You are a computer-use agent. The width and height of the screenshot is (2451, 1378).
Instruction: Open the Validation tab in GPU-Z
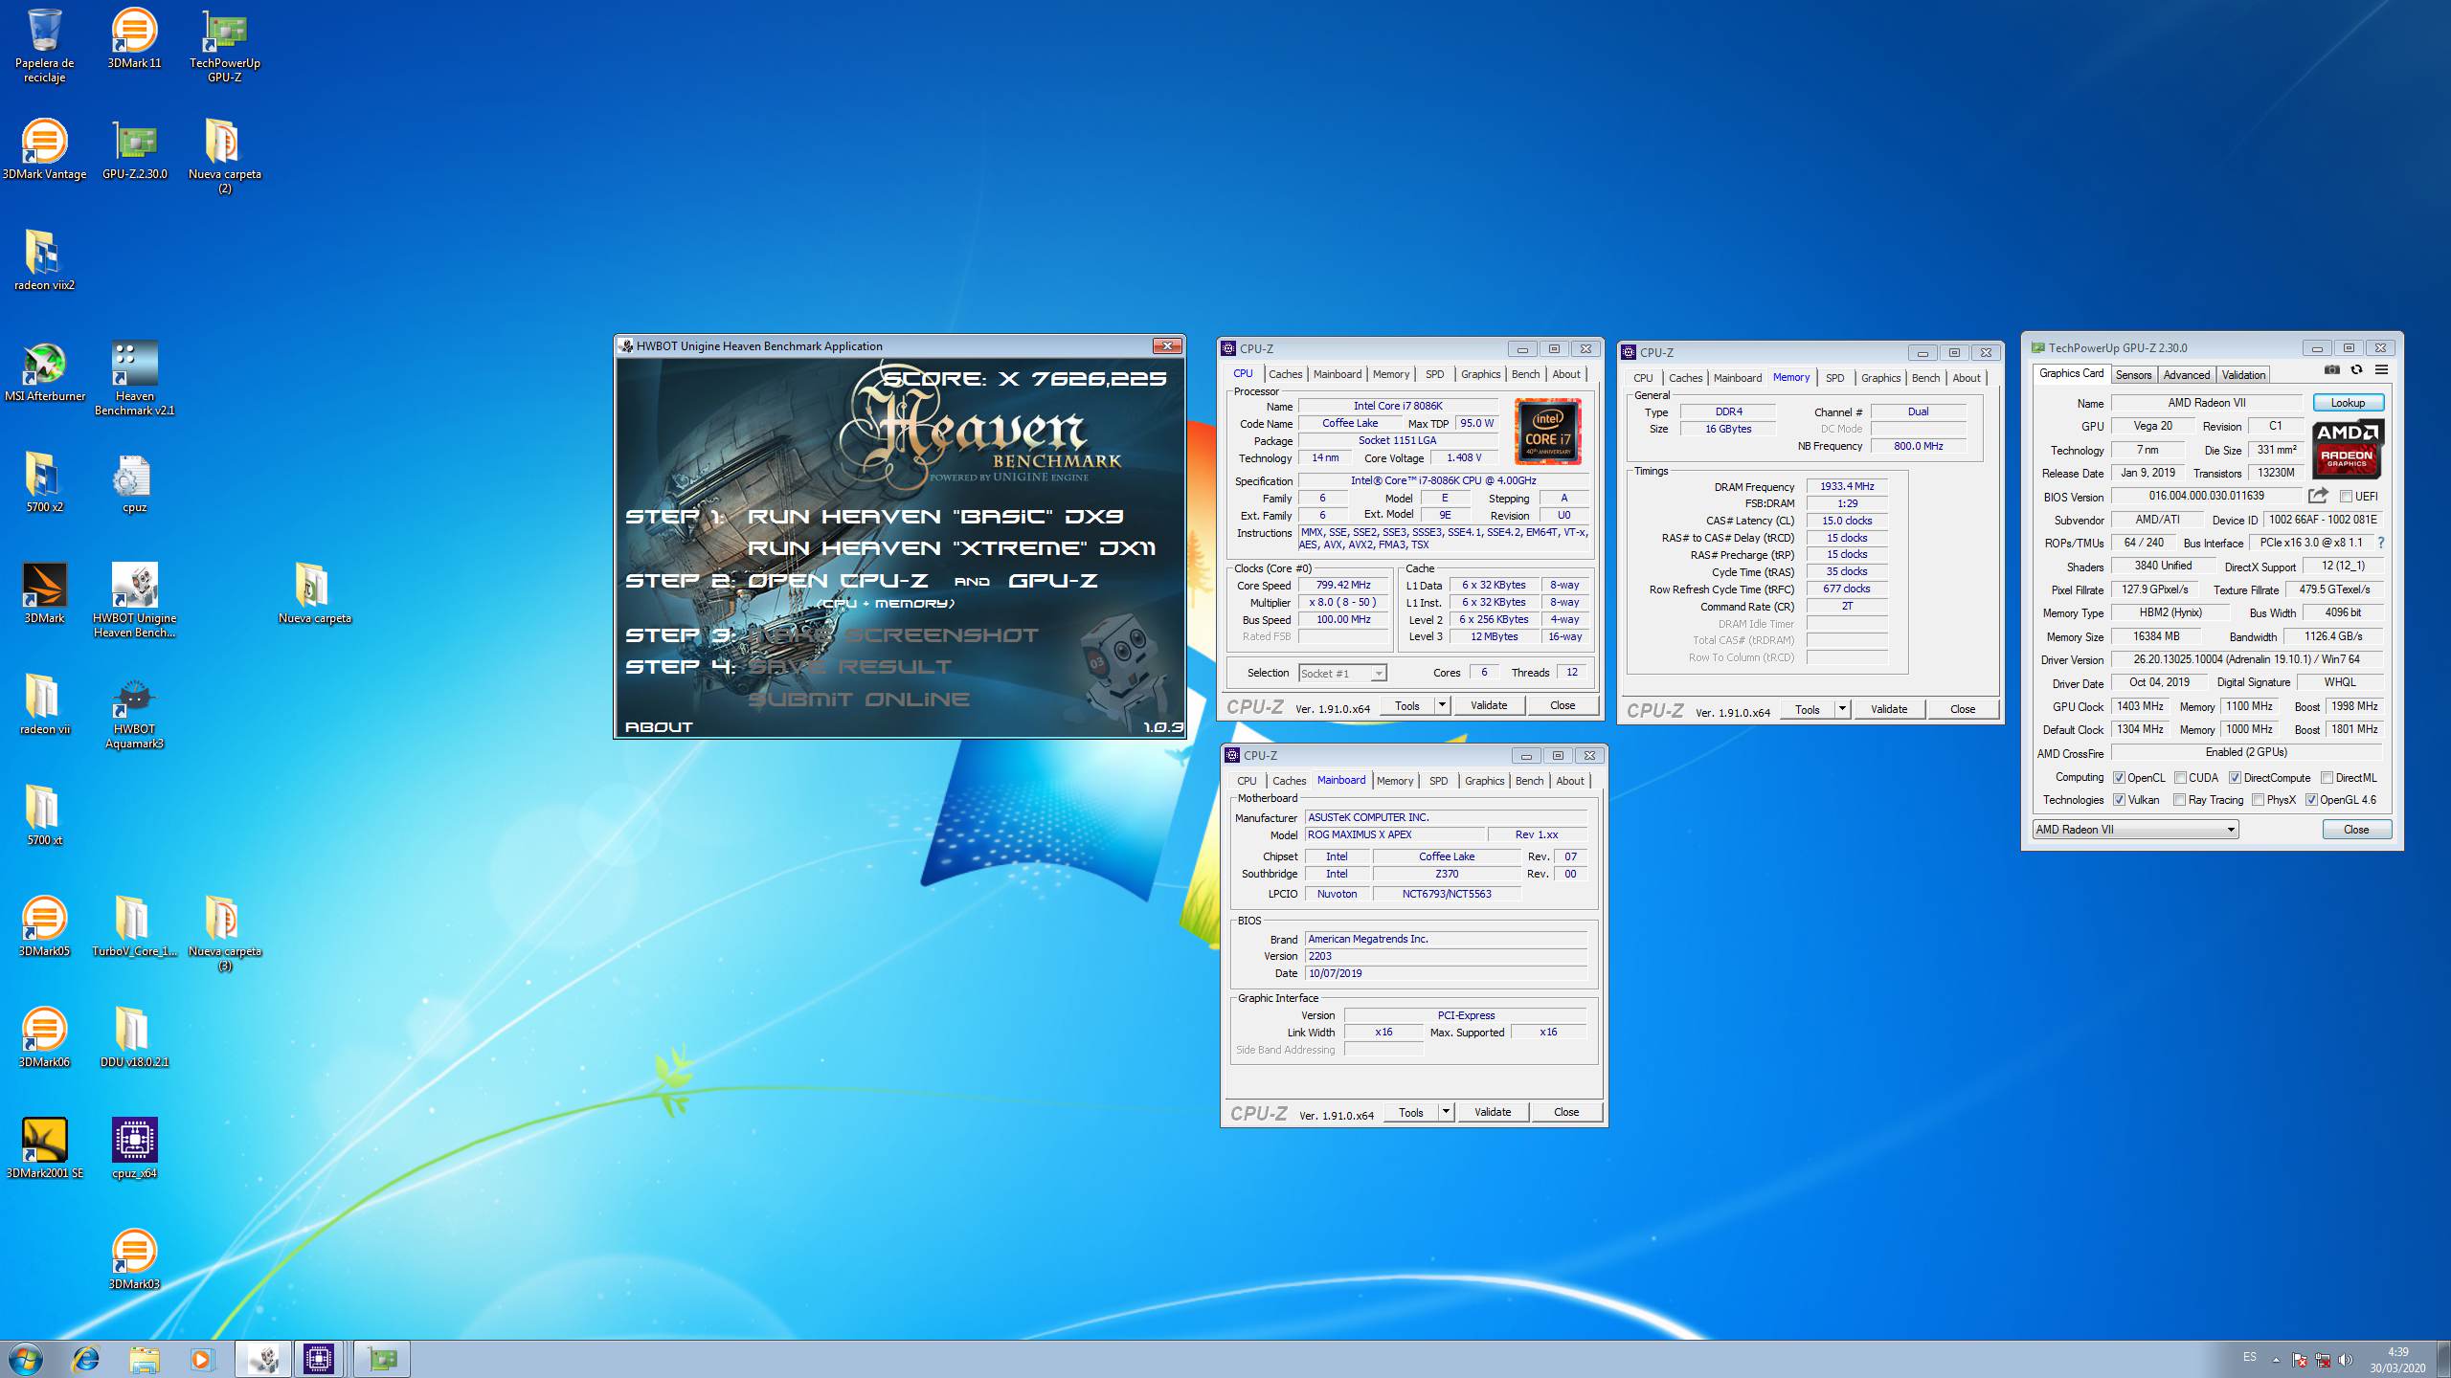[x=2243, y=375]
